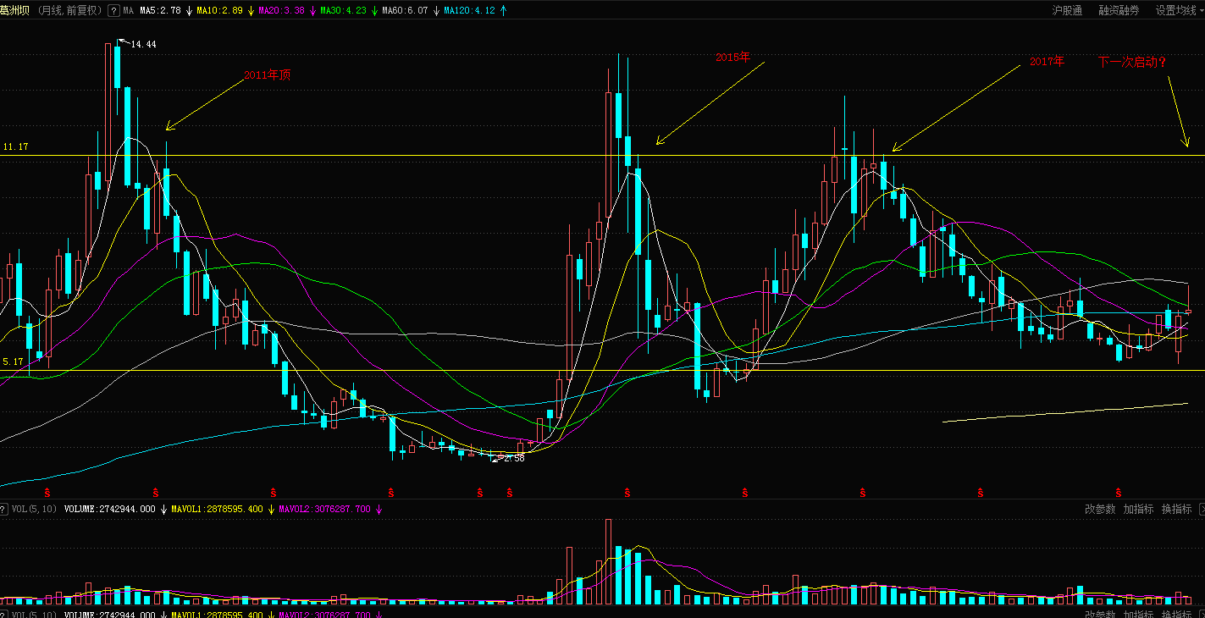1205x618 pixels.
Task: Select the VOLUME:2742944.000 readout above the volume bars
Action: tap(109, 509)
